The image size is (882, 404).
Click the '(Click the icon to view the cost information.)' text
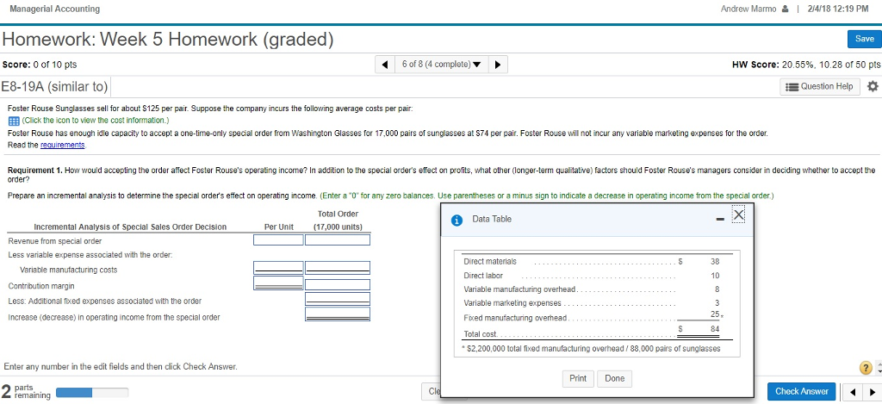[x=95, y=121]
